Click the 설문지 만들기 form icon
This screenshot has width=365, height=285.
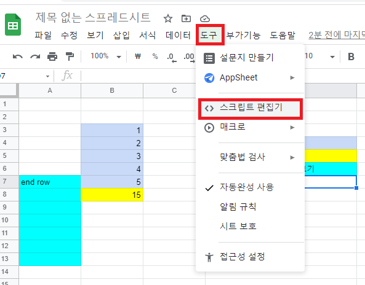[x=209, y=58]
